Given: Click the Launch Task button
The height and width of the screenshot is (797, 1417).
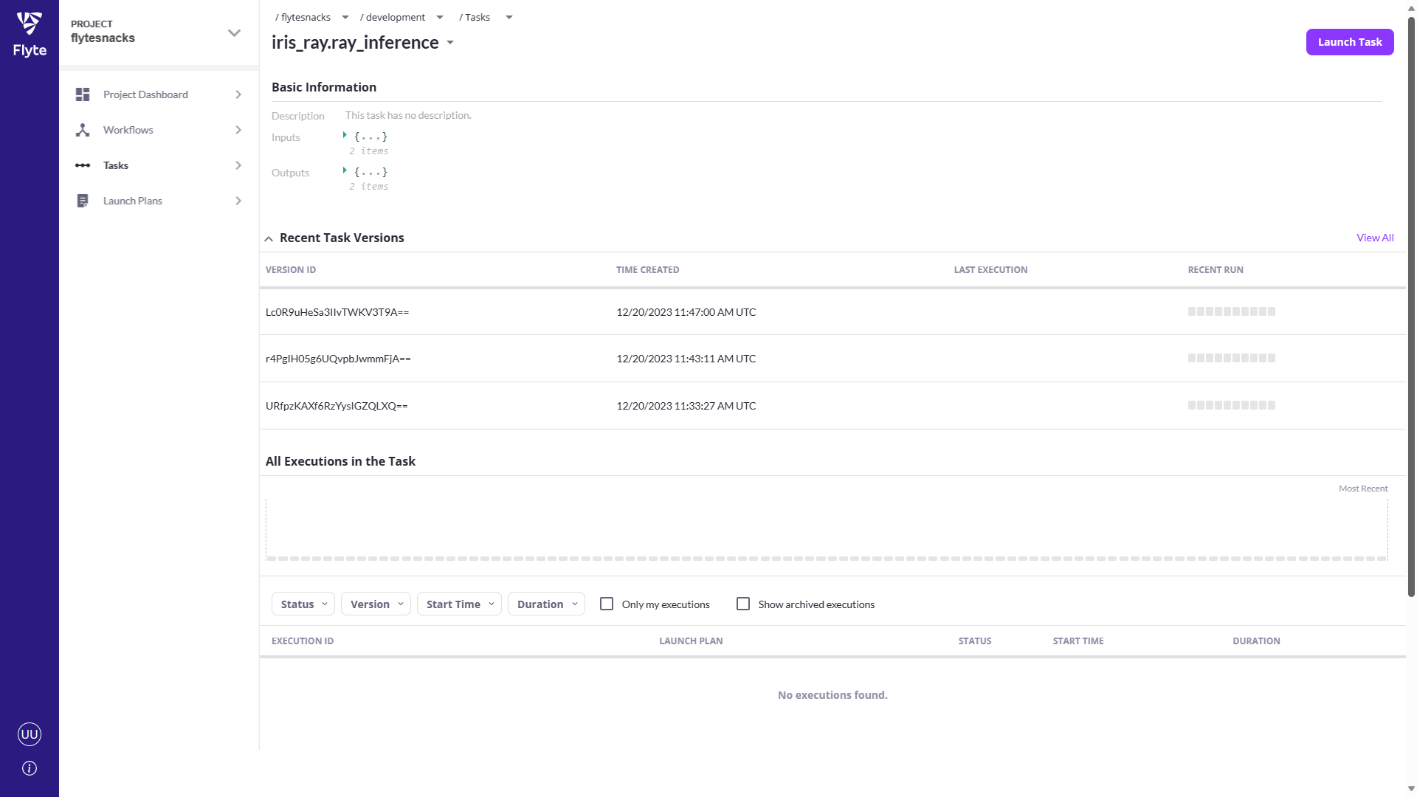Looking at the screenshot, I should [x=1349, y=42].
